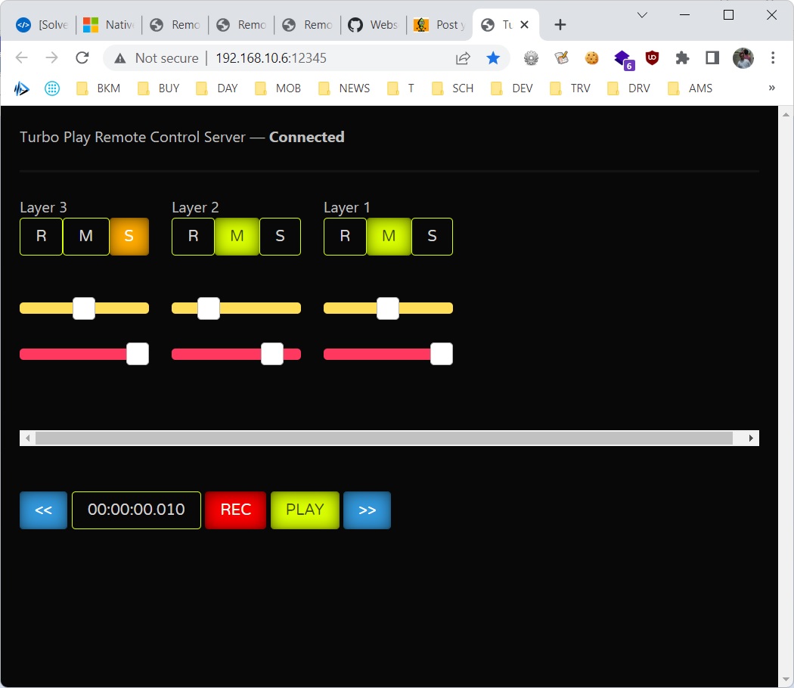The height and width of the screenshot is (688, 794).
Task: Show more bookmarks with » chevron
Action: 772,88
